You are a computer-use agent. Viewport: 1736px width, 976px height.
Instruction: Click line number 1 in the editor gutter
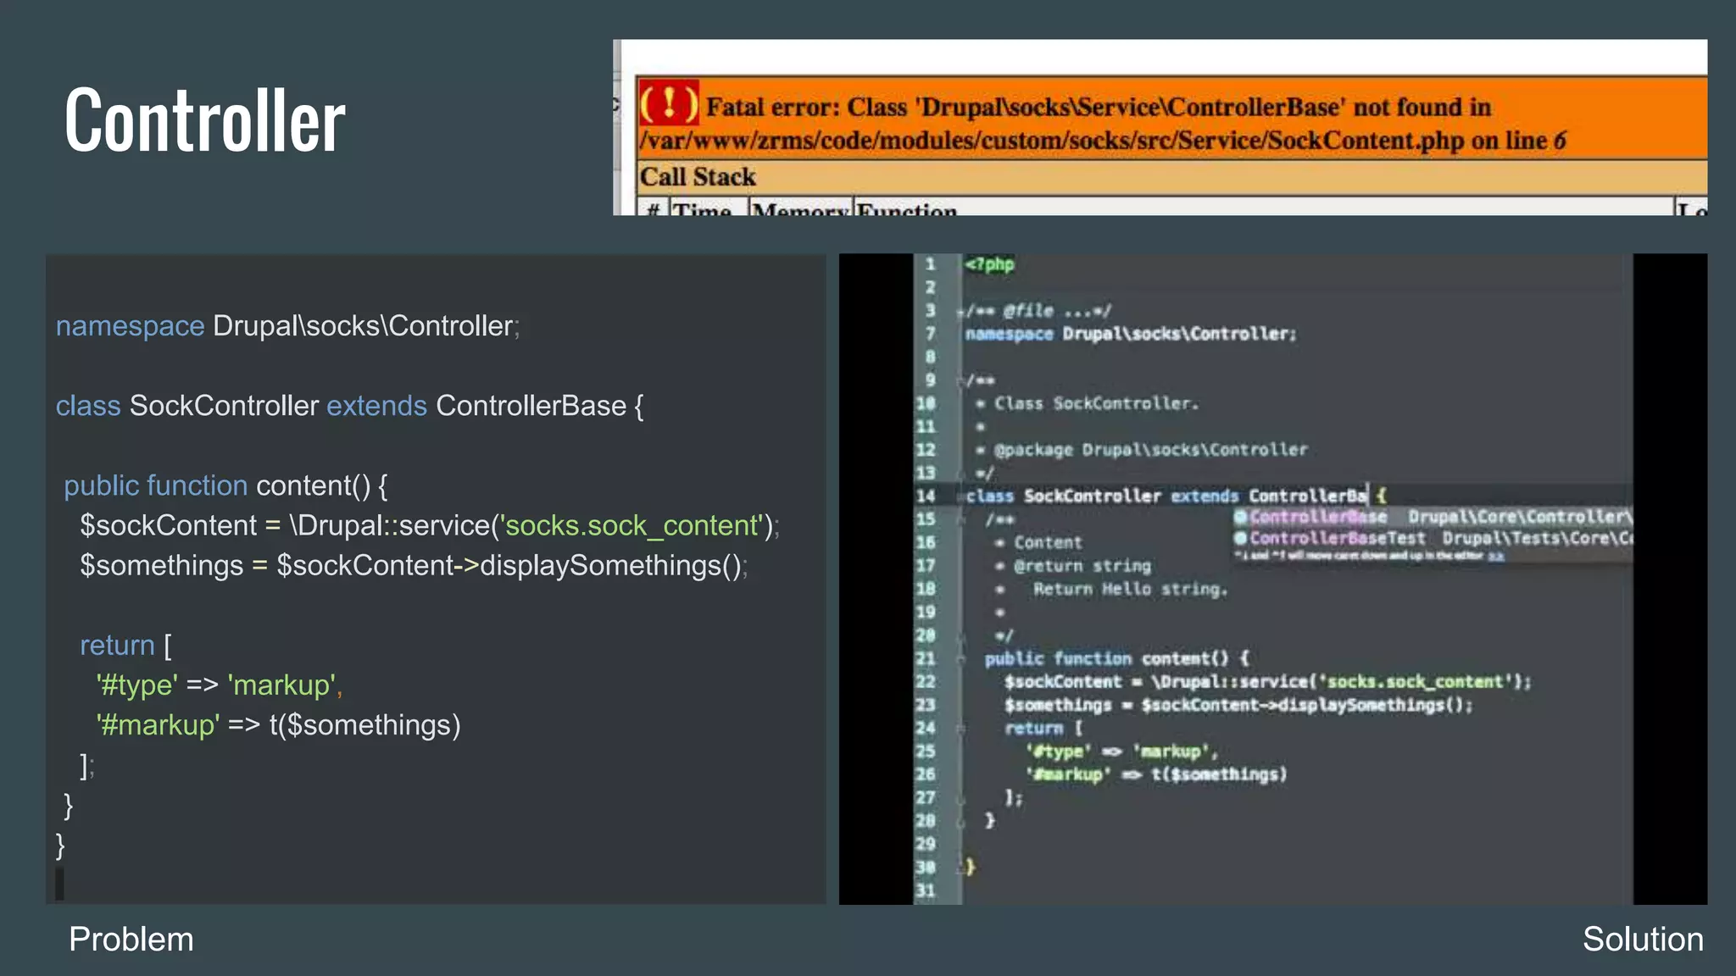click(x=930, y=264)
